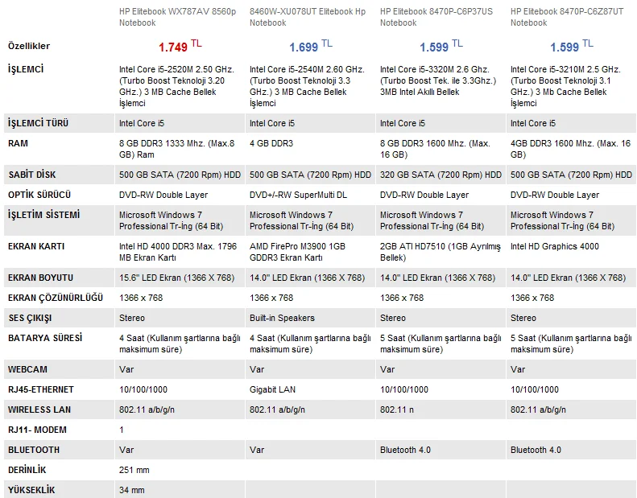This screenshot has height=498, width=637.
Task: Click the WIRELESS LAN row label
Action: [39, 410]
